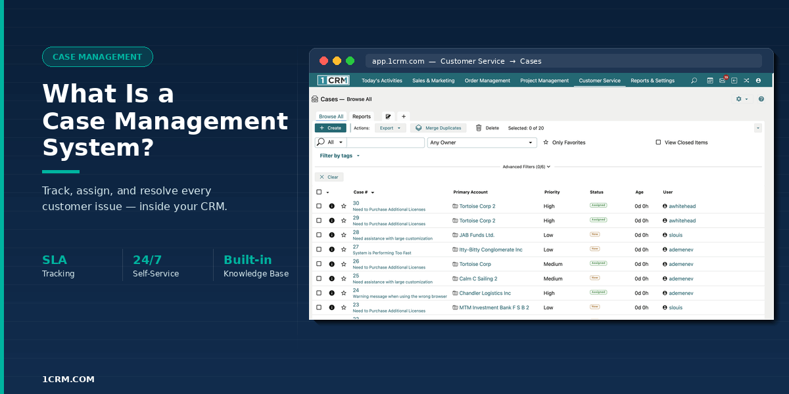Image resolution: width=789 pixels, height=394 pixels.
Task: Sort by Case # column
Action: [x=364, y=192]
